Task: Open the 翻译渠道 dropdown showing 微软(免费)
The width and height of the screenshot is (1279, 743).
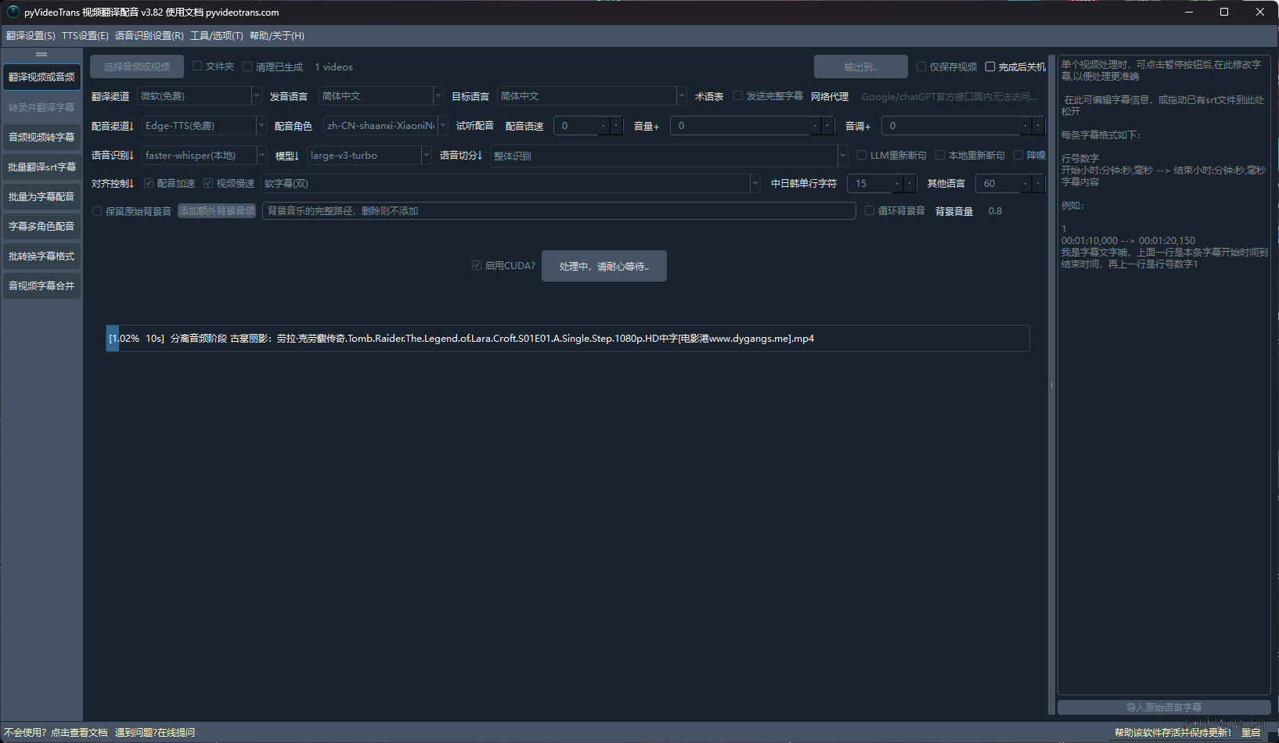Action: pos(200,95)
